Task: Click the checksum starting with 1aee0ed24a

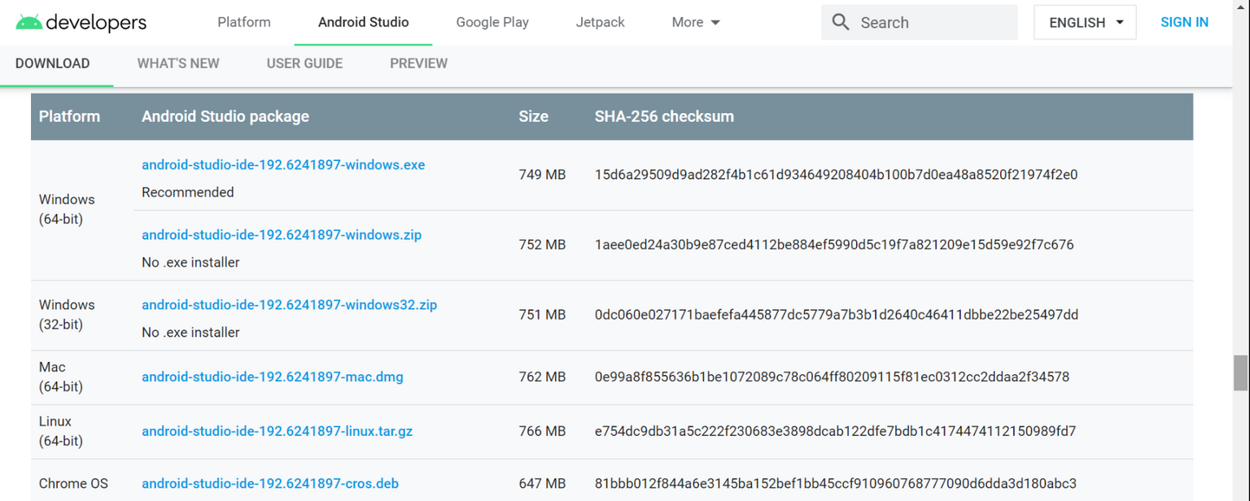Action: pyautogui.click(x=834, y=245)
